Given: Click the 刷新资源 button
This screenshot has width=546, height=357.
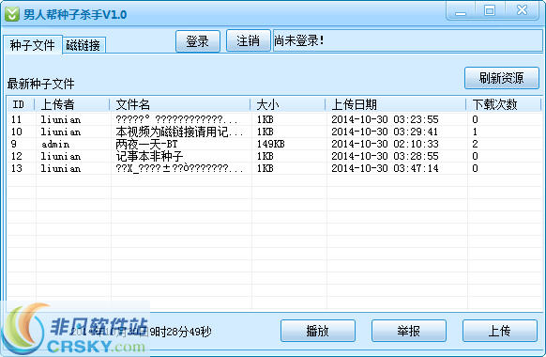Looking at the screenshot, I should pyautogui.click(x=501, y=78).
